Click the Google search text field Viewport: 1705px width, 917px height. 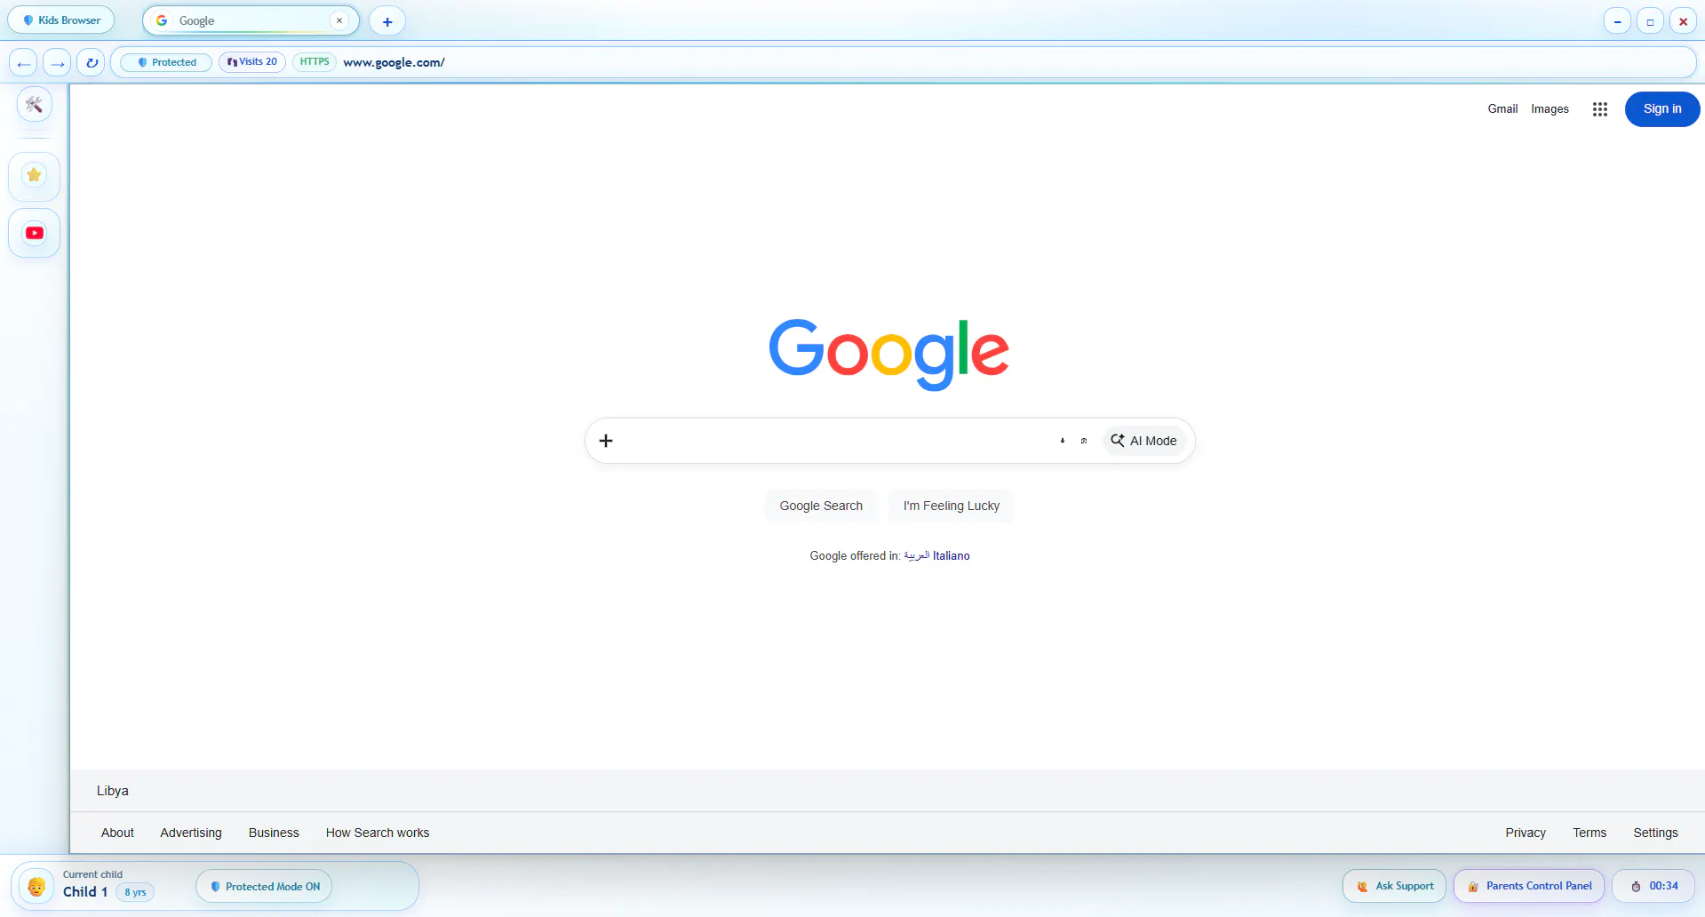(x=835, y=441)
